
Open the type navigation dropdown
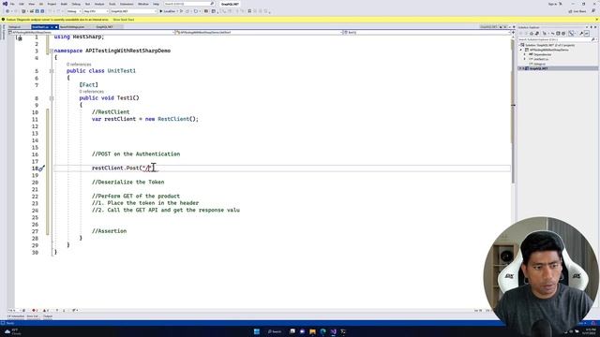coord(258,33)
